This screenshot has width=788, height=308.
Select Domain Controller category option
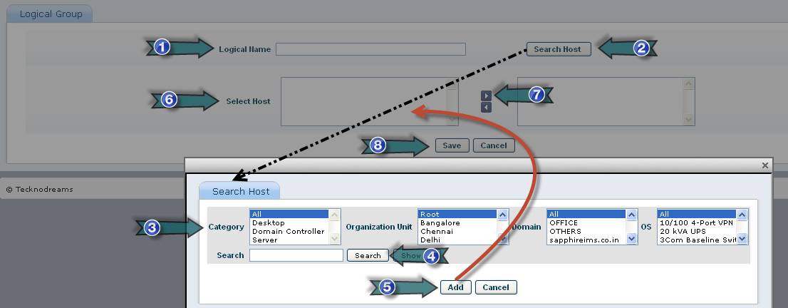pyautogui.click(x=288, y=232)
